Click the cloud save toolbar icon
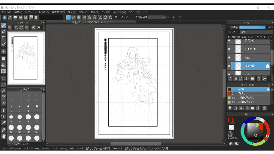The width and height of the screenshot is (274, 154). point(5,17)
